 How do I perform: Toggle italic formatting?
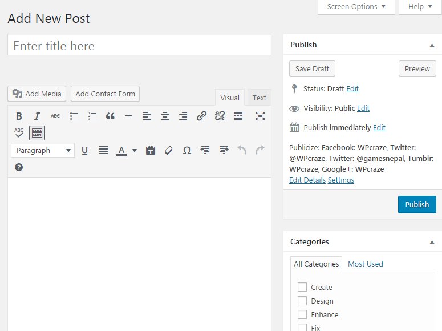[x=37, y=116]
